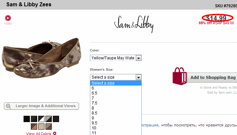Open Larger Image & Additional Views
The image size is (237, 135).
click(41, 106)
